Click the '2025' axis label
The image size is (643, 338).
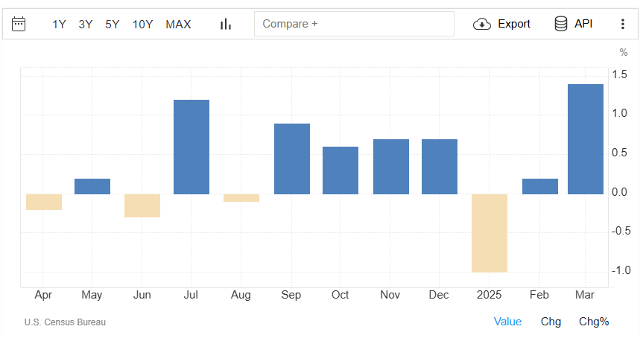tap(489, 295)
